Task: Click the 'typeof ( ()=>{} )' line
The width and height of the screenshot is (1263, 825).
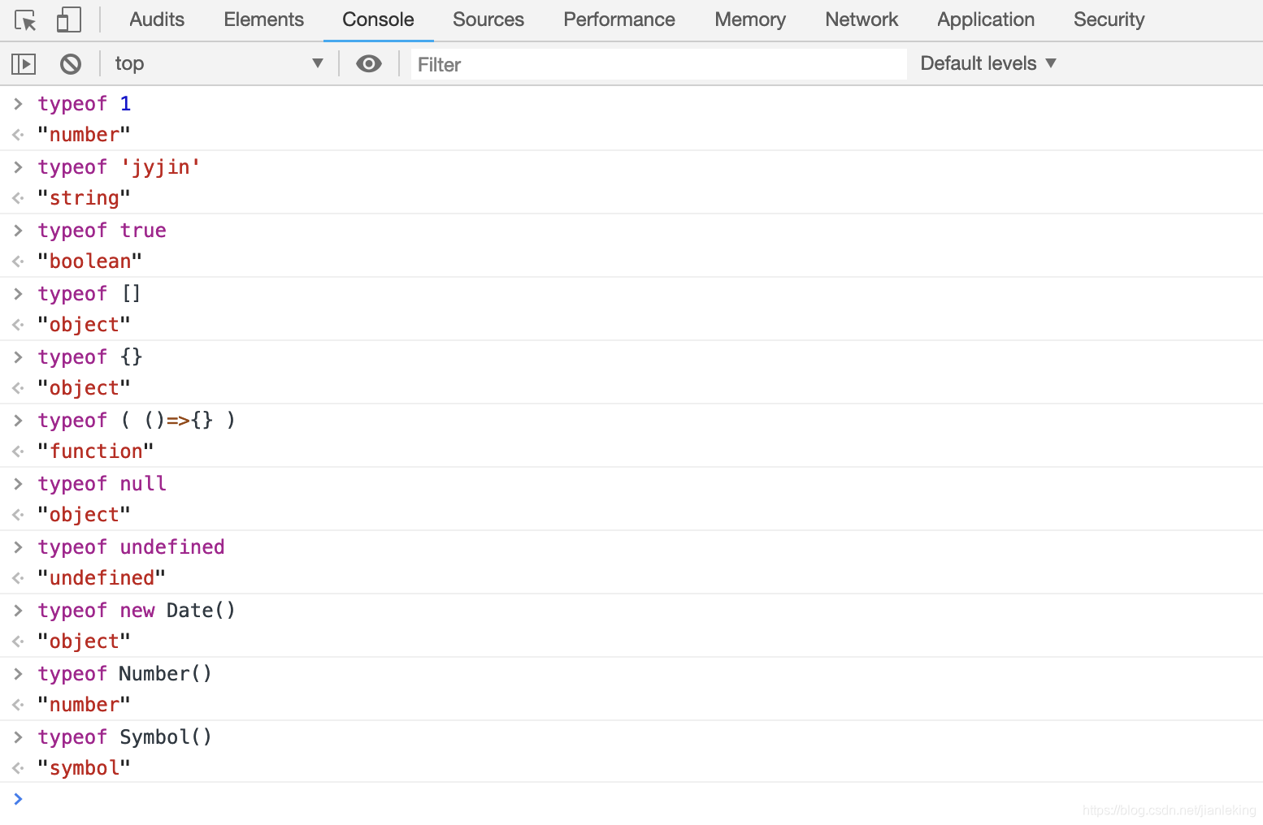Action: click(137, 421)
